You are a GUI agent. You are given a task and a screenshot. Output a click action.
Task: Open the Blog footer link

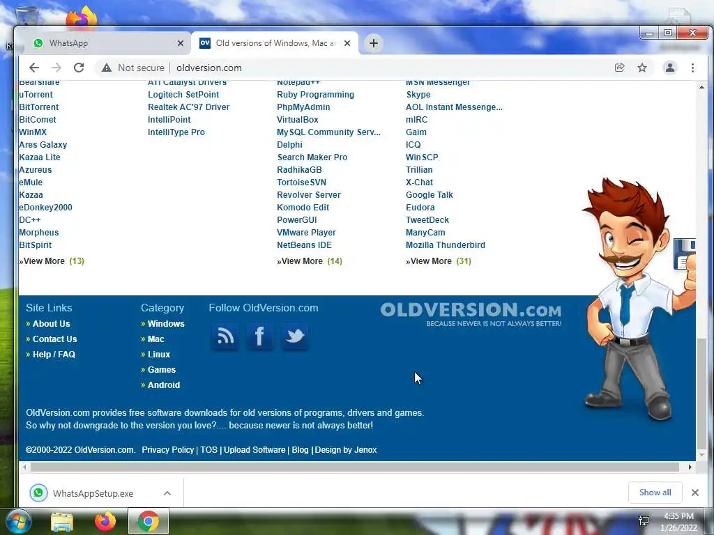(x=300, y=450)
